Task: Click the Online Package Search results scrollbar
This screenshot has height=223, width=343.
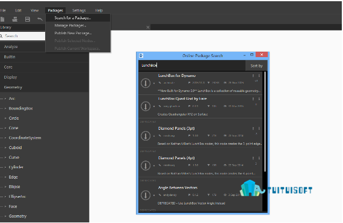Action: (x=265, y=121)
